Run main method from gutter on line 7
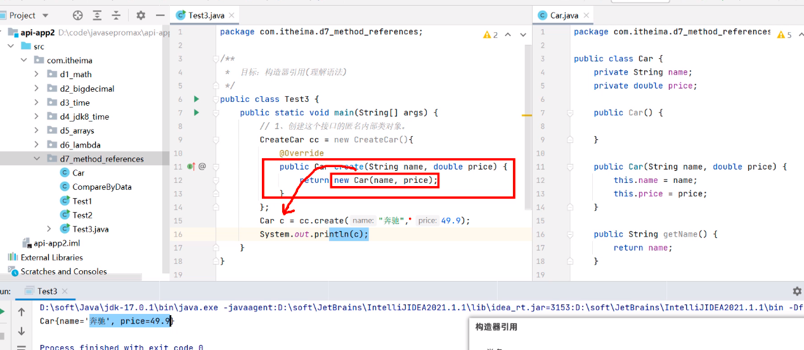This screenshot has width=804, height=350. tap(197, 113)
